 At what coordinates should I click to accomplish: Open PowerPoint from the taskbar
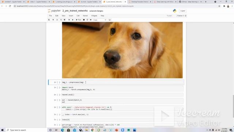coord(117,130)
